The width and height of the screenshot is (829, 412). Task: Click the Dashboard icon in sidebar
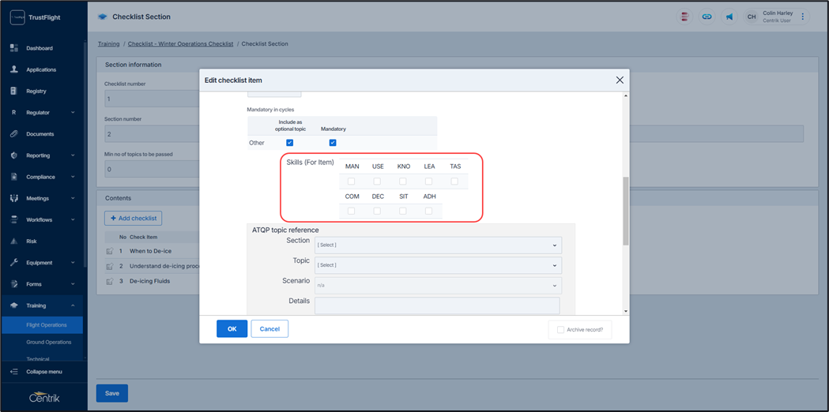(x=13, y=48)
